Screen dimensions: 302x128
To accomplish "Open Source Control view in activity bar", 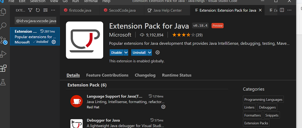I will coord(3,40).
